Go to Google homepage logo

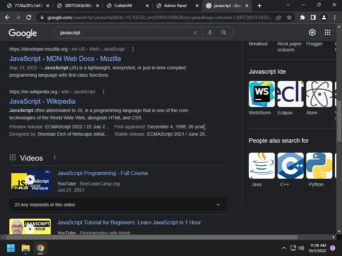(23, 33)
